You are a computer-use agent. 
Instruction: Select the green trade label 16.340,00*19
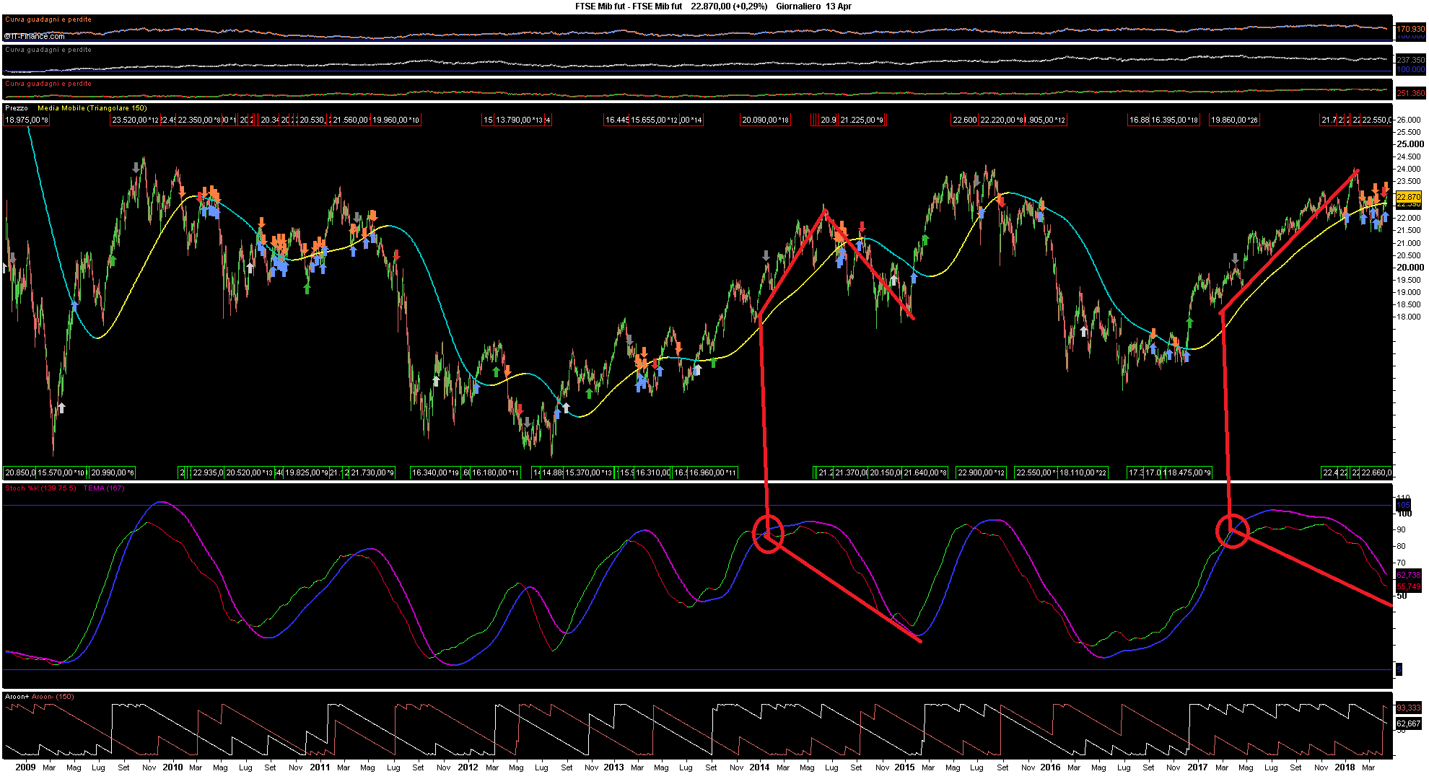tap(435, 473)
